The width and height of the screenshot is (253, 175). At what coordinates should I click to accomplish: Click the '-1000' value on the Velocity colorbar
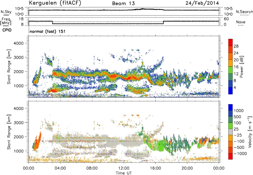(x=240, y=154)
